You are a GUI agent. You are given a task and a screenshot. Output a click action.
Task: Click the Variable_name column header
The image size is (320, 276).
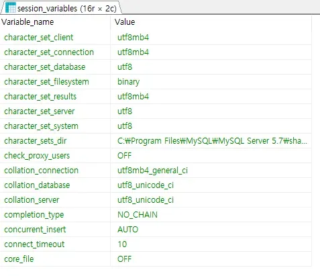[x=28, y=22]
